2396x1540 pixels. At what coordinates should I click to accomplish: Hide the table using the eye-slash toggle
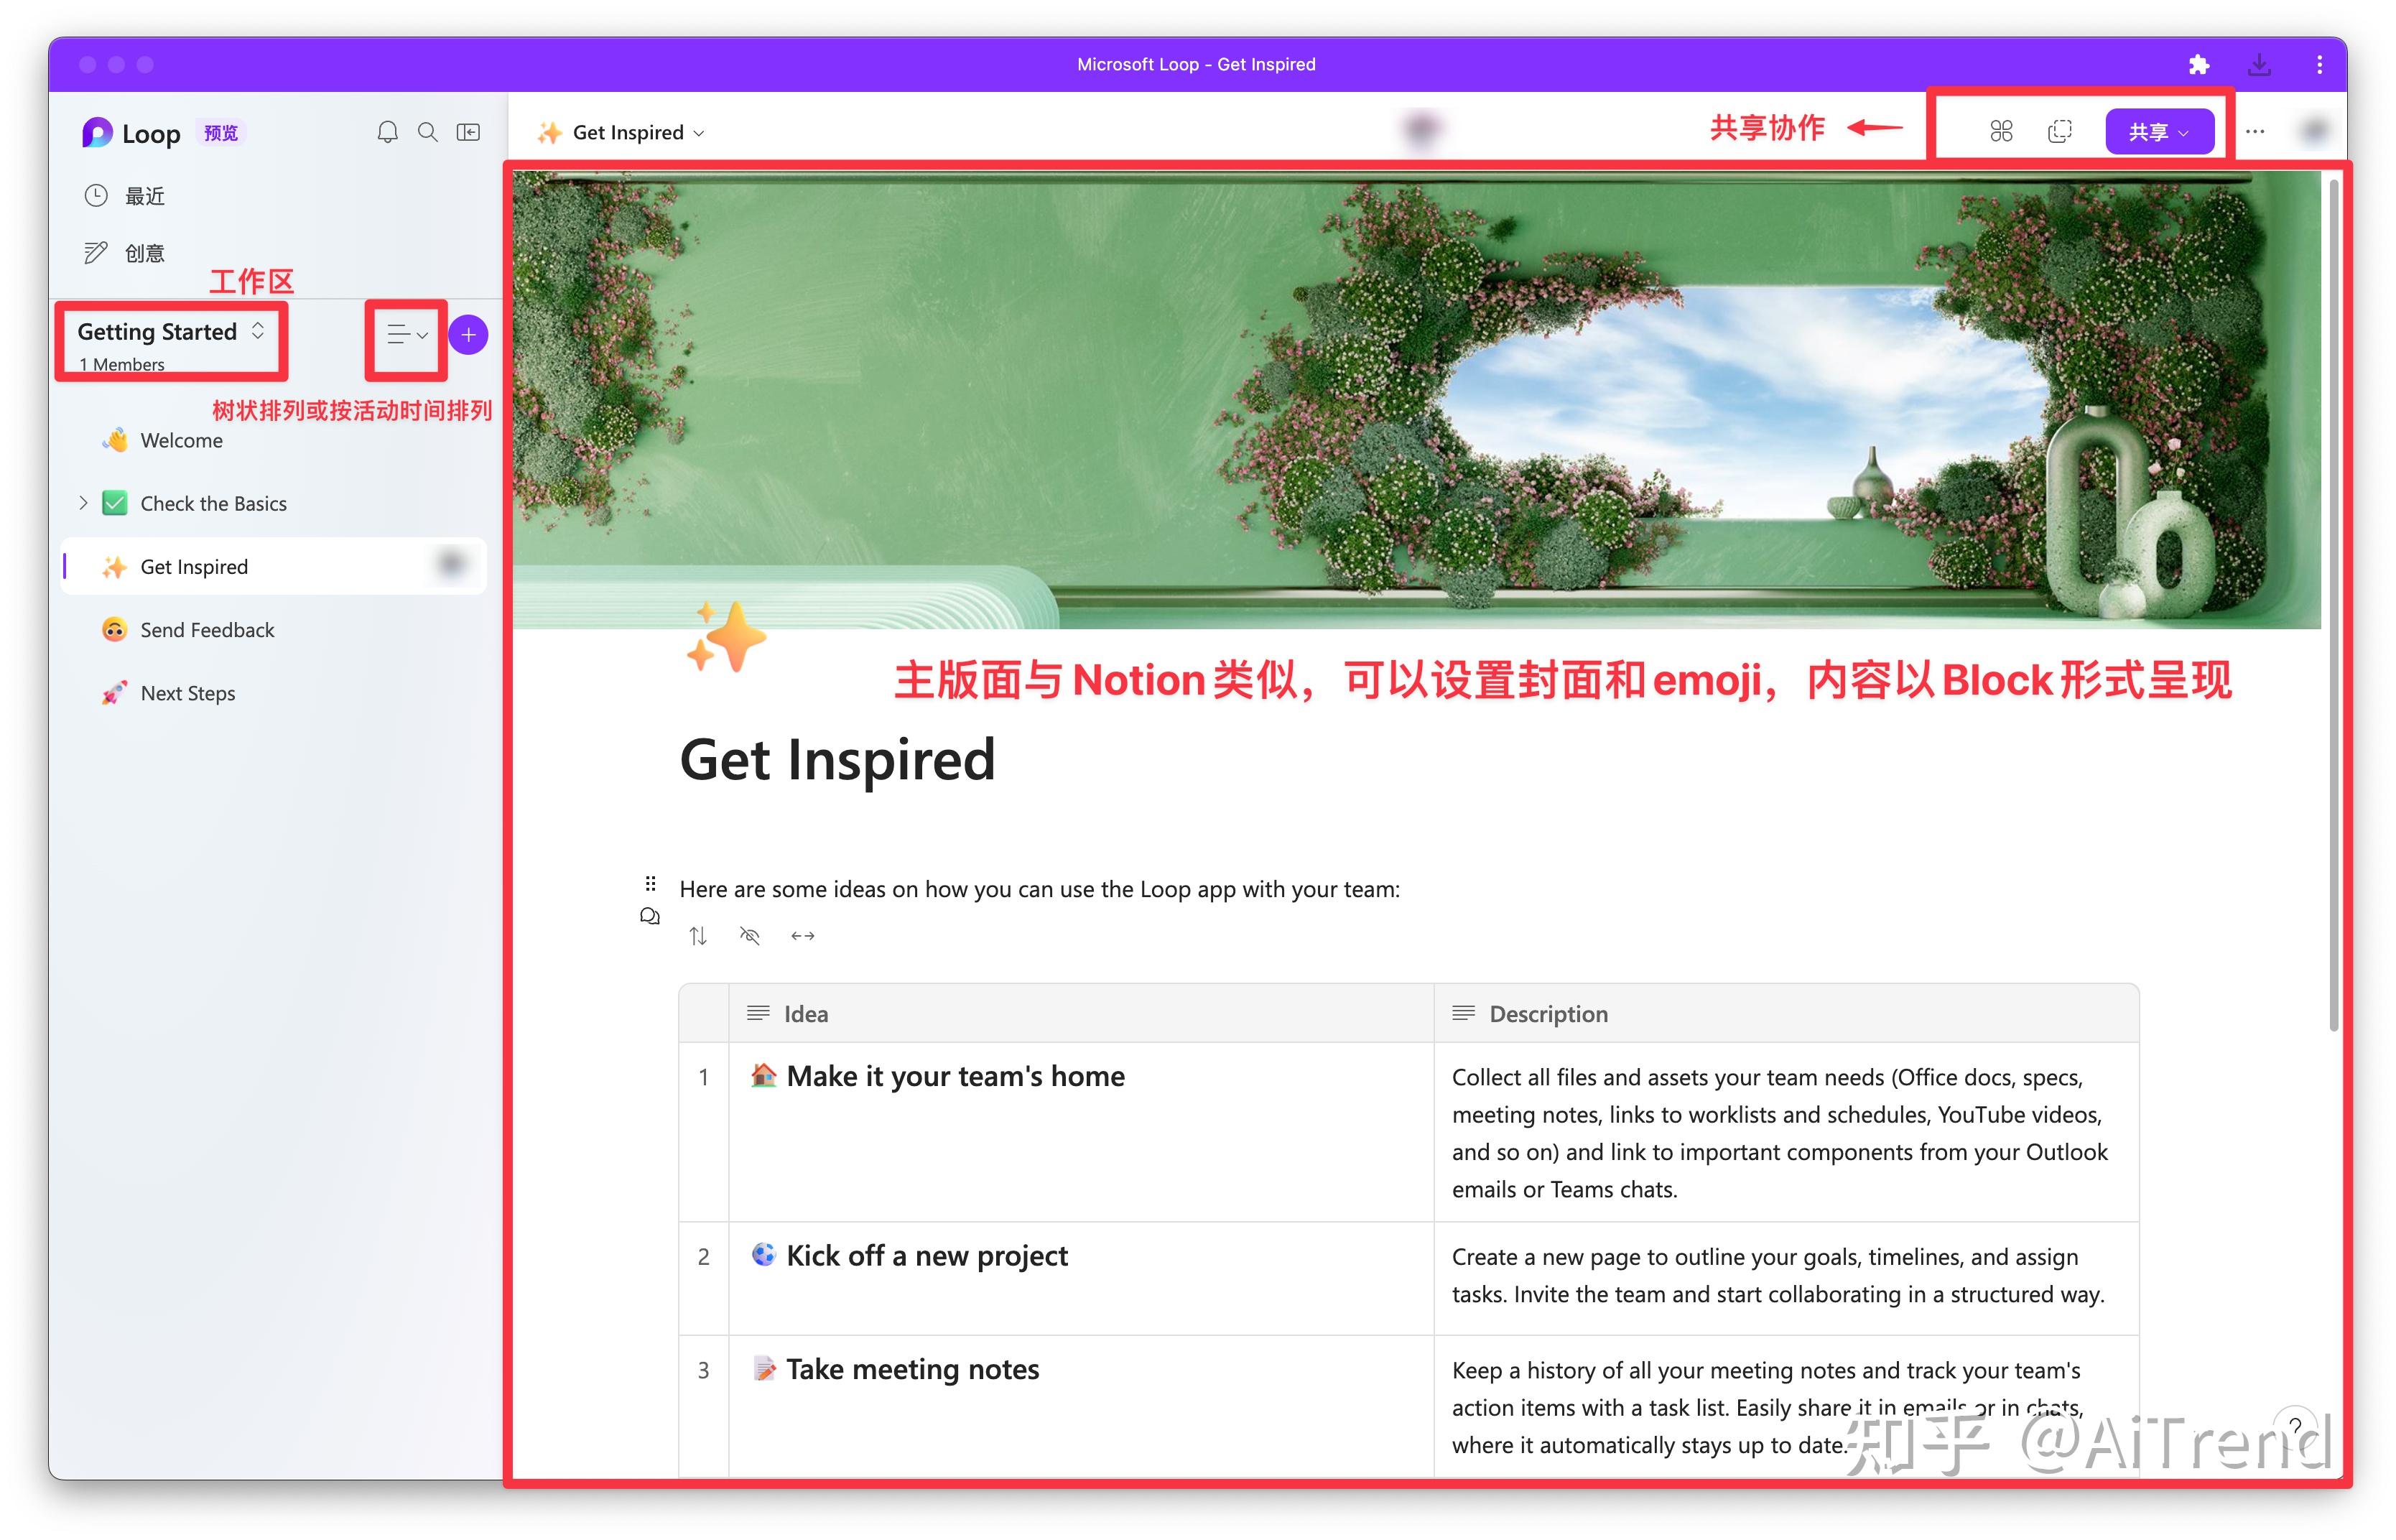click(x=749, y=936)
